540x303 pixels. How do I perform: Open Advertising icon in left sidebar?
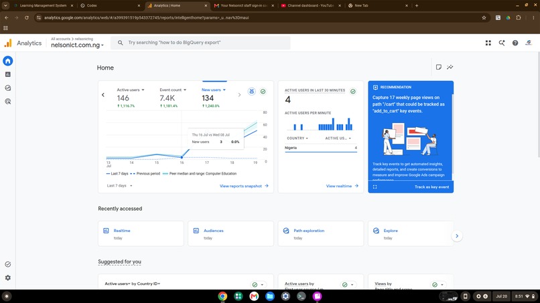pyautogui.click(x=8, y=102)
